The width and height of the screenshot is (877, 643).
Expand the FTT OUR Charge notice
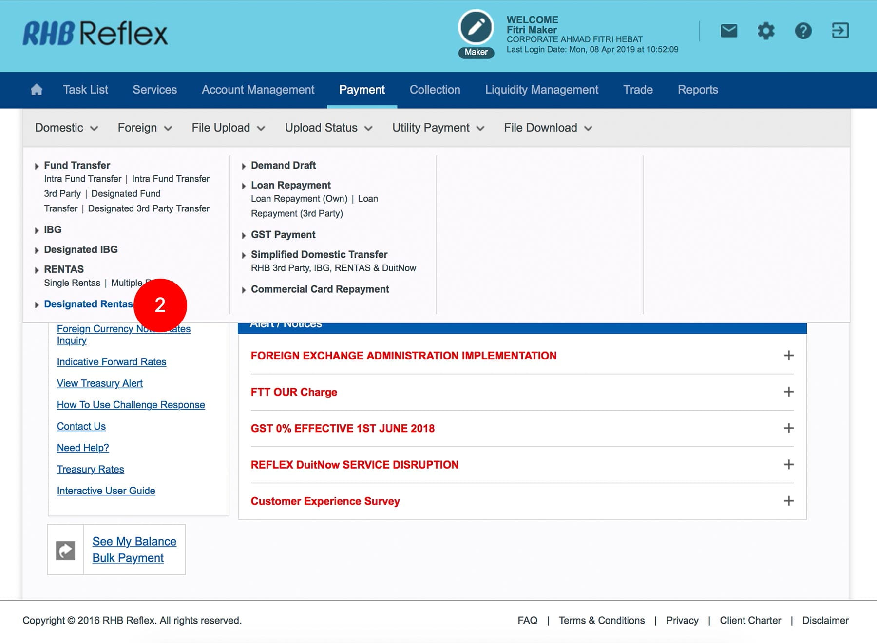tap(788, 392)
